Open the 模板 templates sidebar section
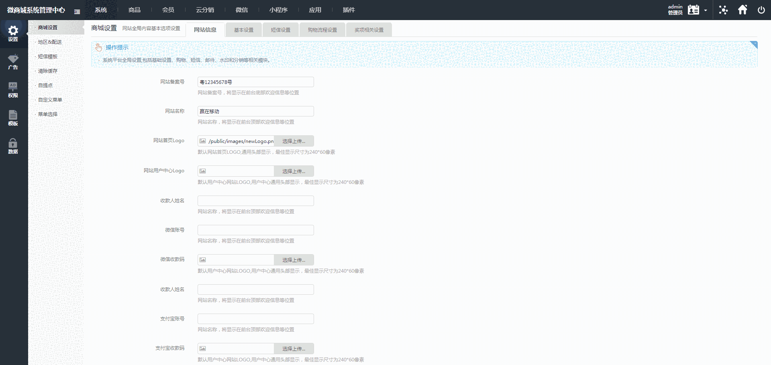 click(x=13, y=118)
